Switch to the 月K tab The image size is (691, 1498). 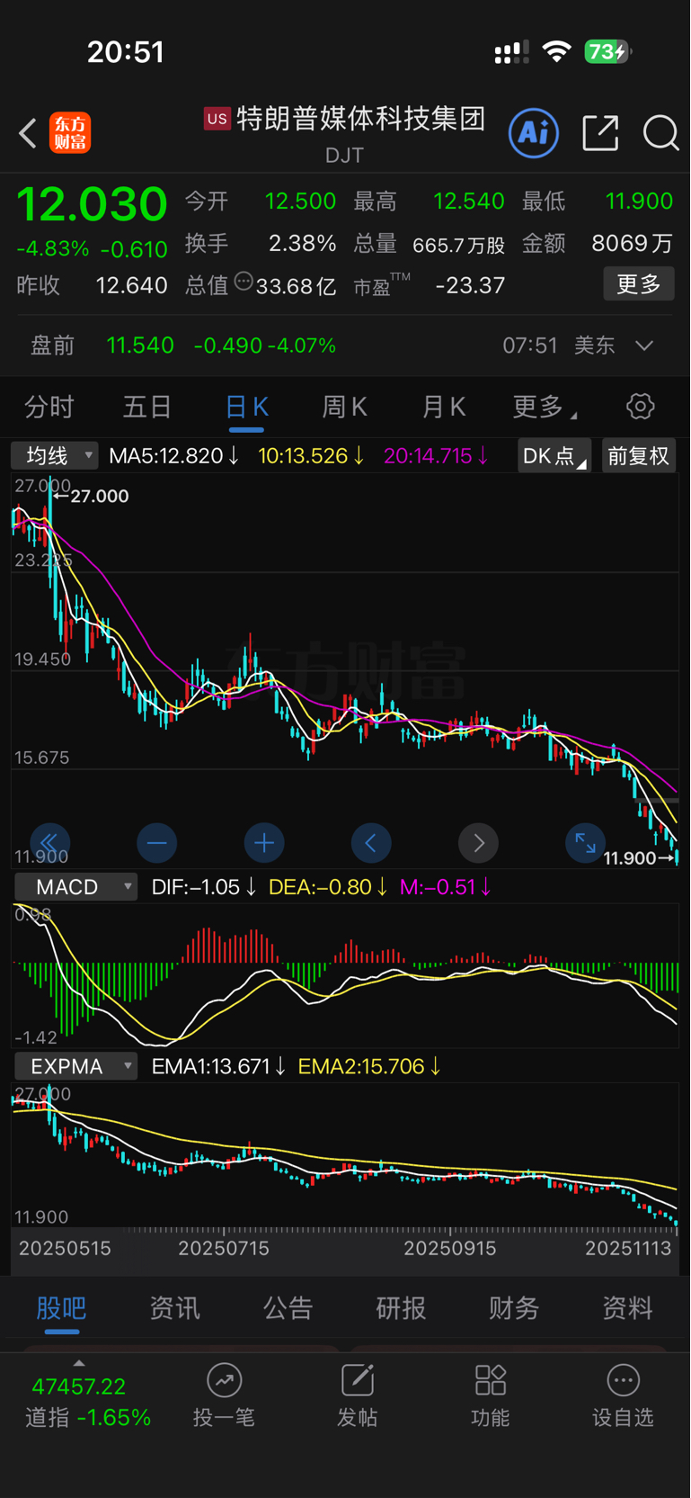[443, 407]
